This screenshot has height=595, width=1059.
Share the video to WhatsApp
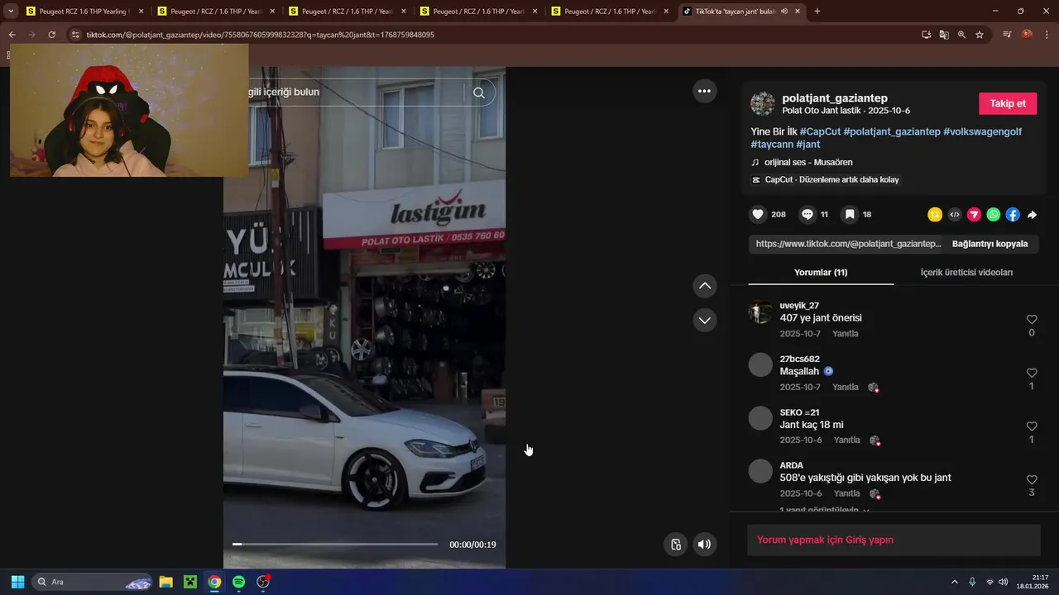(x=994, y=215)
